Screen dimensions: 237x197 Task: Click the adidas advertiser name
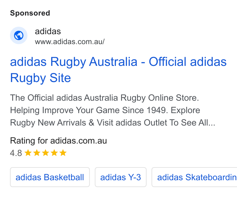tap(48, 31)
